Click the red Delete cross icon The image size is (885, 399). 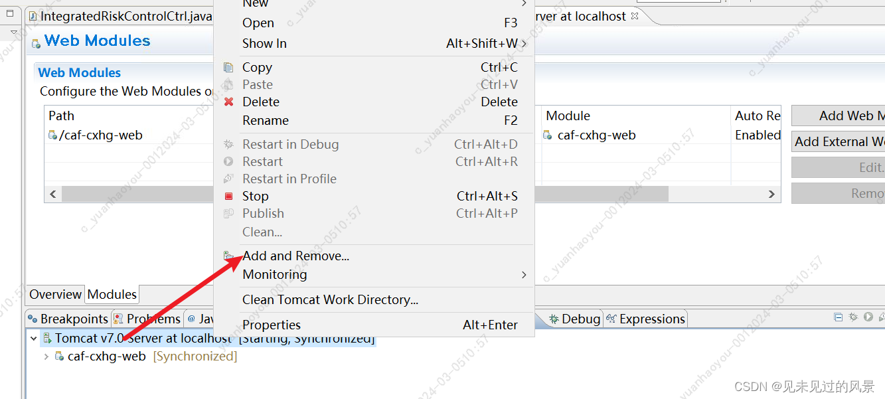228,102
